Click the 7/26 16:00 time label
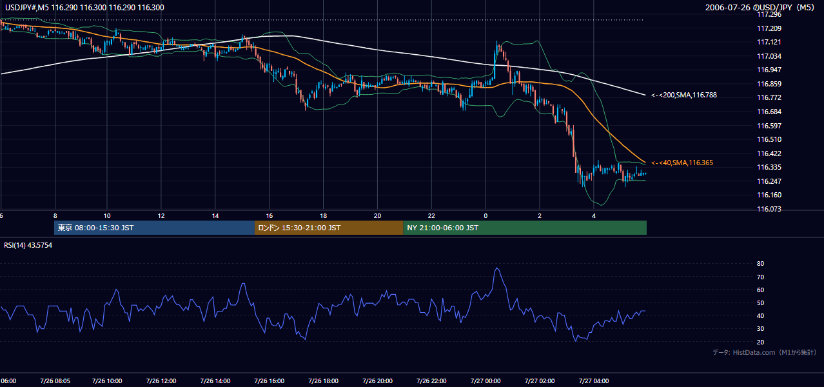Image resolution: width=824 pixels, height=387 pixels. [270, 381]
